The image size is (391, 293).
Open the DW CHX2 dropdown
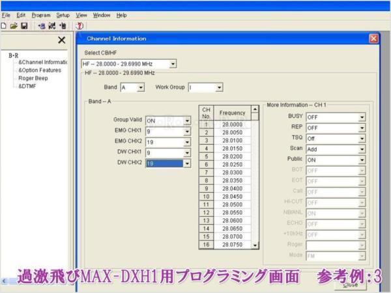click(187, 163)
